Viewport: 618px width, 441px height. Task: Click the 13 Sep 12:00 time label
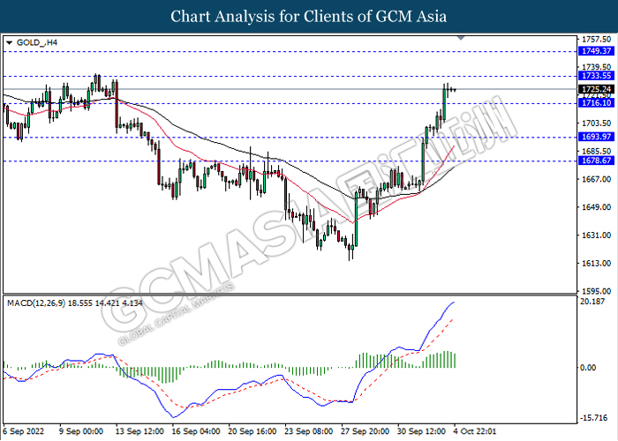pos(139,431)
